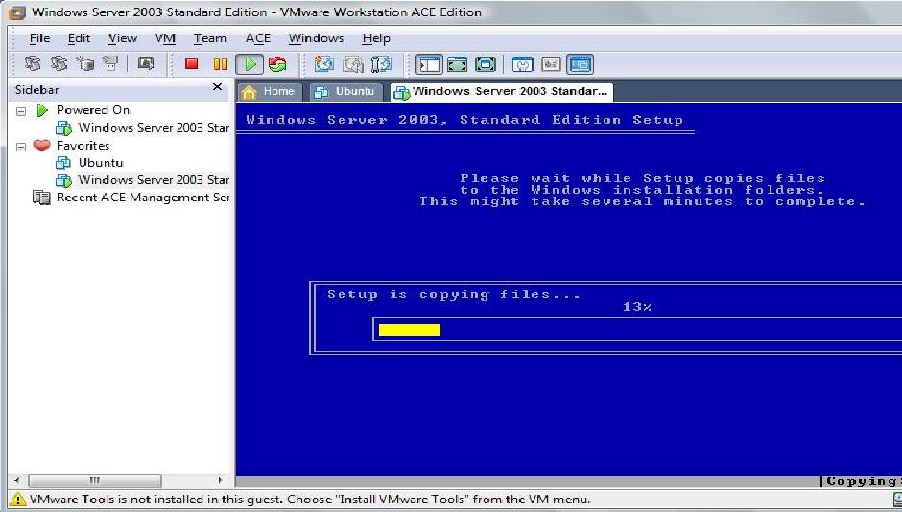Open the Windows menu

[x=316, y=38]
